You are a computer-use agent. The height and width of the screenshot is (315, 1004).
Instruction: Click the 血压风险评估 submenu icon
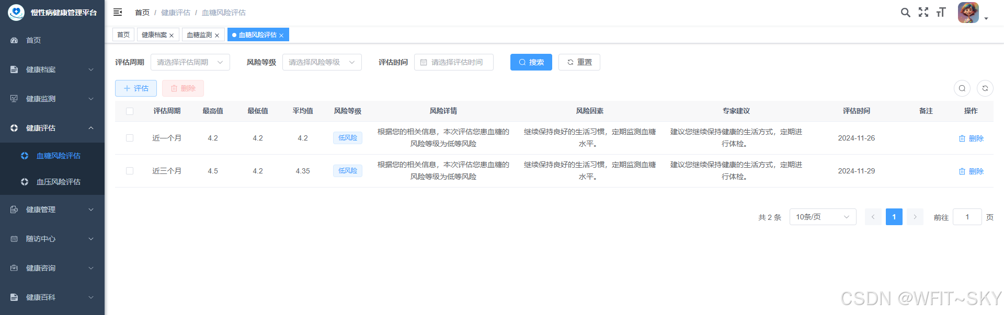click(25, 182)
